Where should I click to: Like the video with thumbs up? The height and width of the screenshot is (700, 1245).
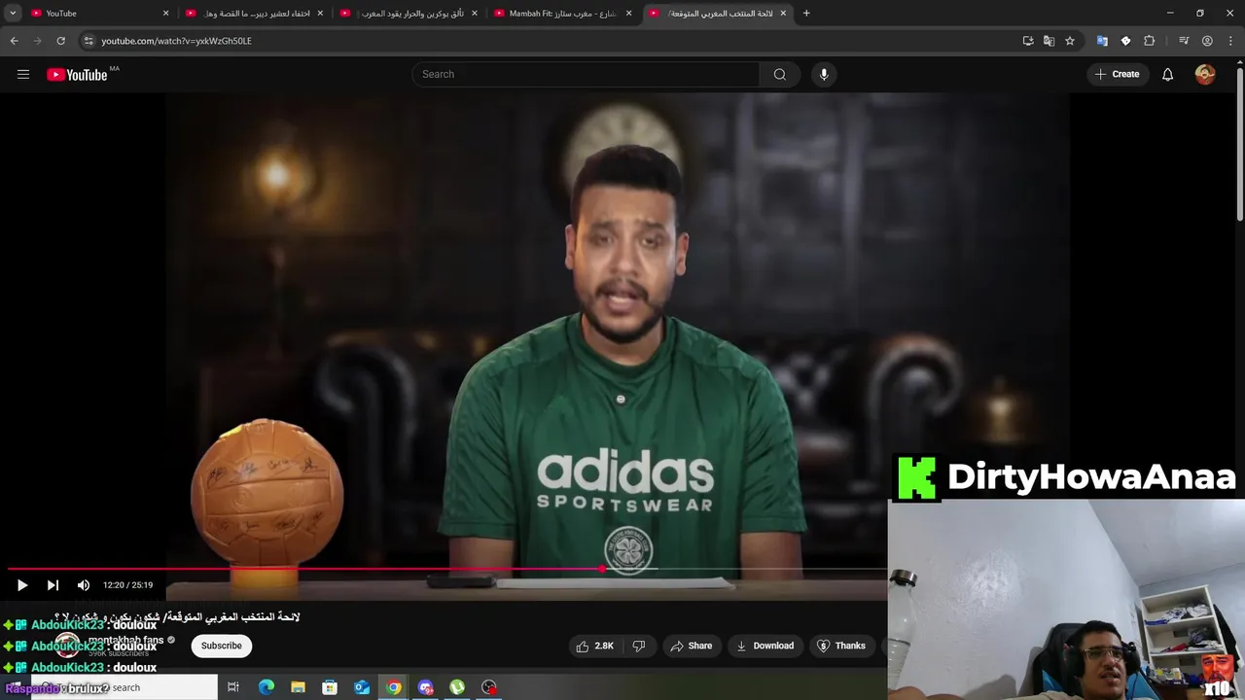tap(595, 646)
